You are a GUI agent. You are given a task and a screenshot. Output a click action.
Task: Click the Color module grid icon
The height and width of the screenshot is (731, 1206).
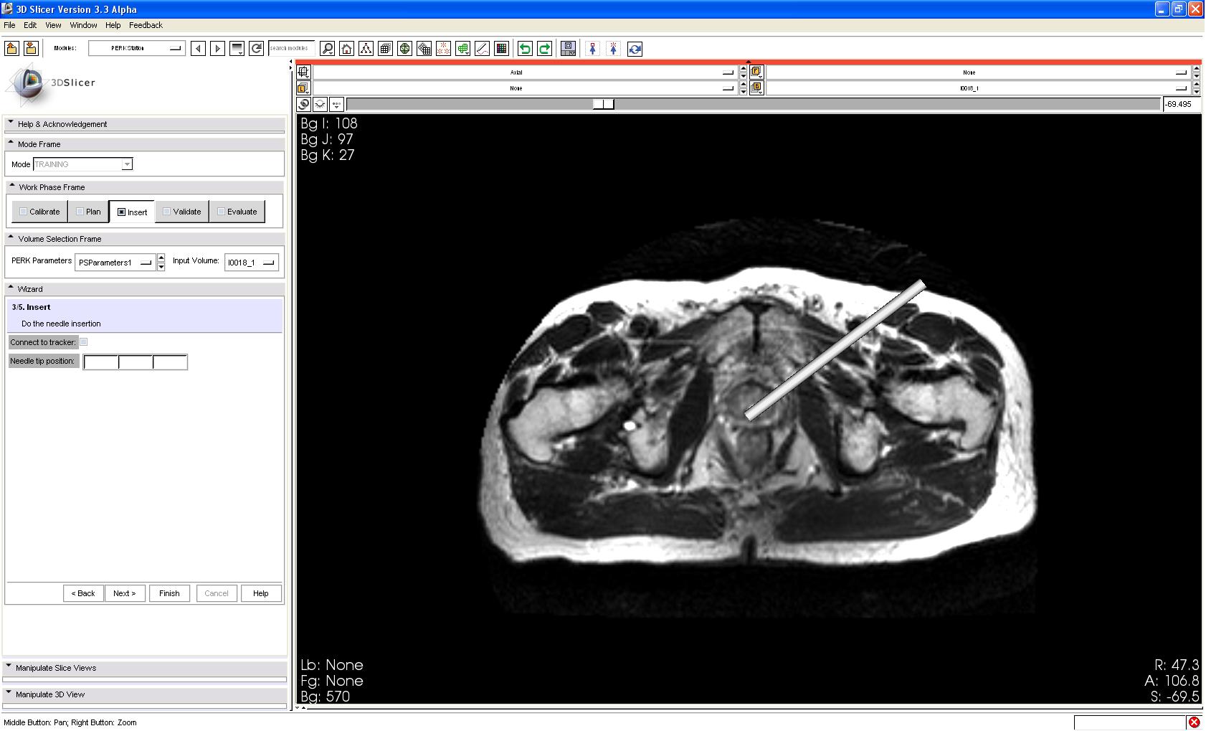(x=502, y=49)
